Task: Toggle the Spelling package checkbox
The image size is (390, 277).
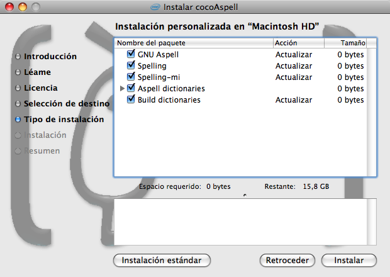Action: pyautogui.click(x=131, y=65)
